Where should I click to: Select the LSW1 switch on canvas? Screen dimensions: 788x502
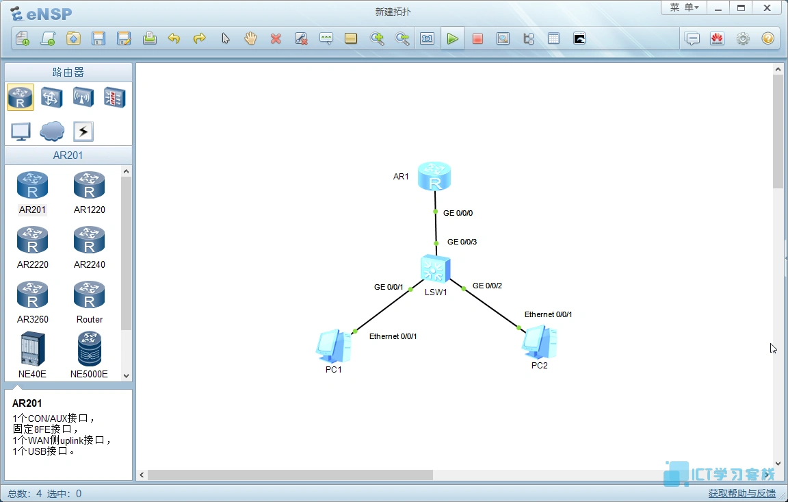coord(435,269)
